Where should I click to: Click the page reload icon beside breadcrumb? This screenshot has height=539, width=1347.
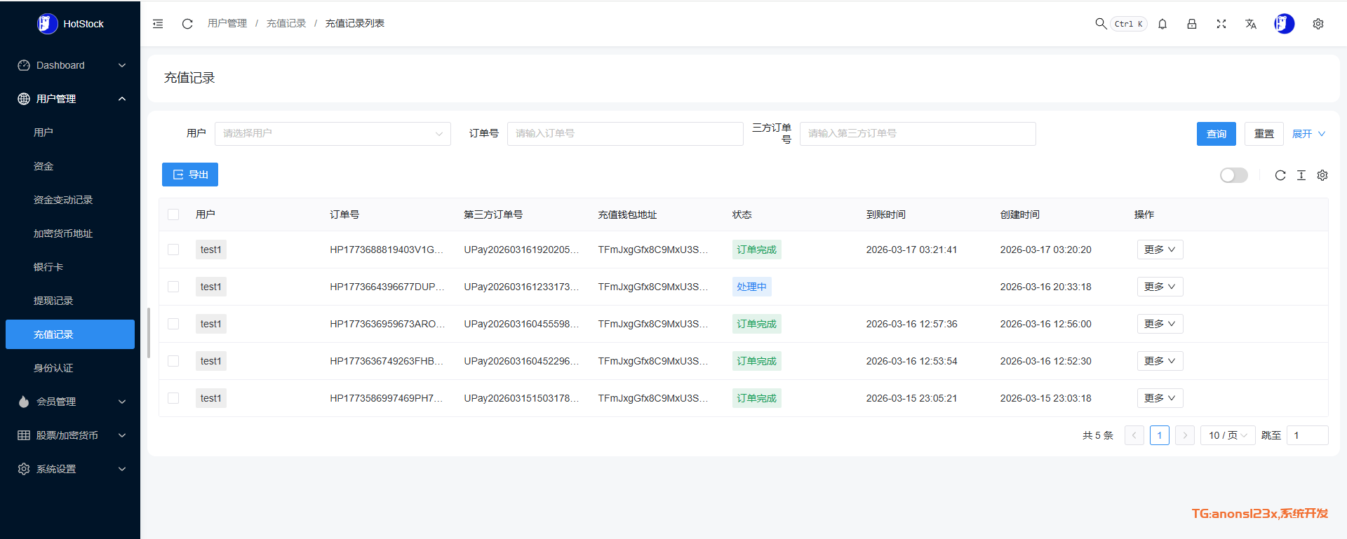pos(187,24)
